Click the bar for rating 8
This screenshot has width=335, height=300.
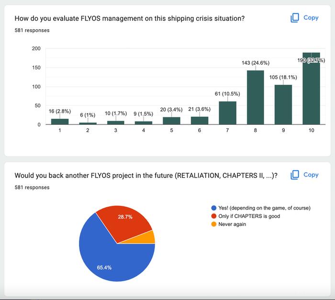tap(255, 98)
